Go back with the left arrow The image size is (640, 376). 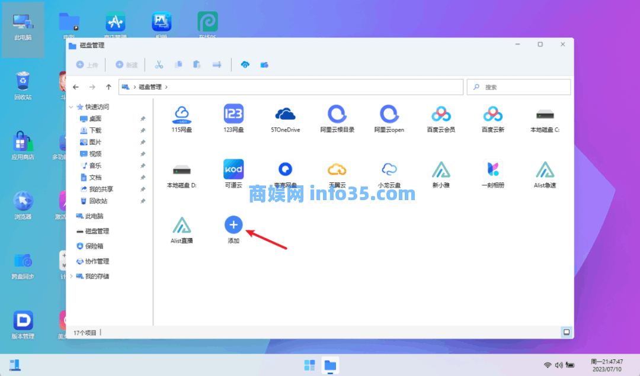tap(76, 87)
